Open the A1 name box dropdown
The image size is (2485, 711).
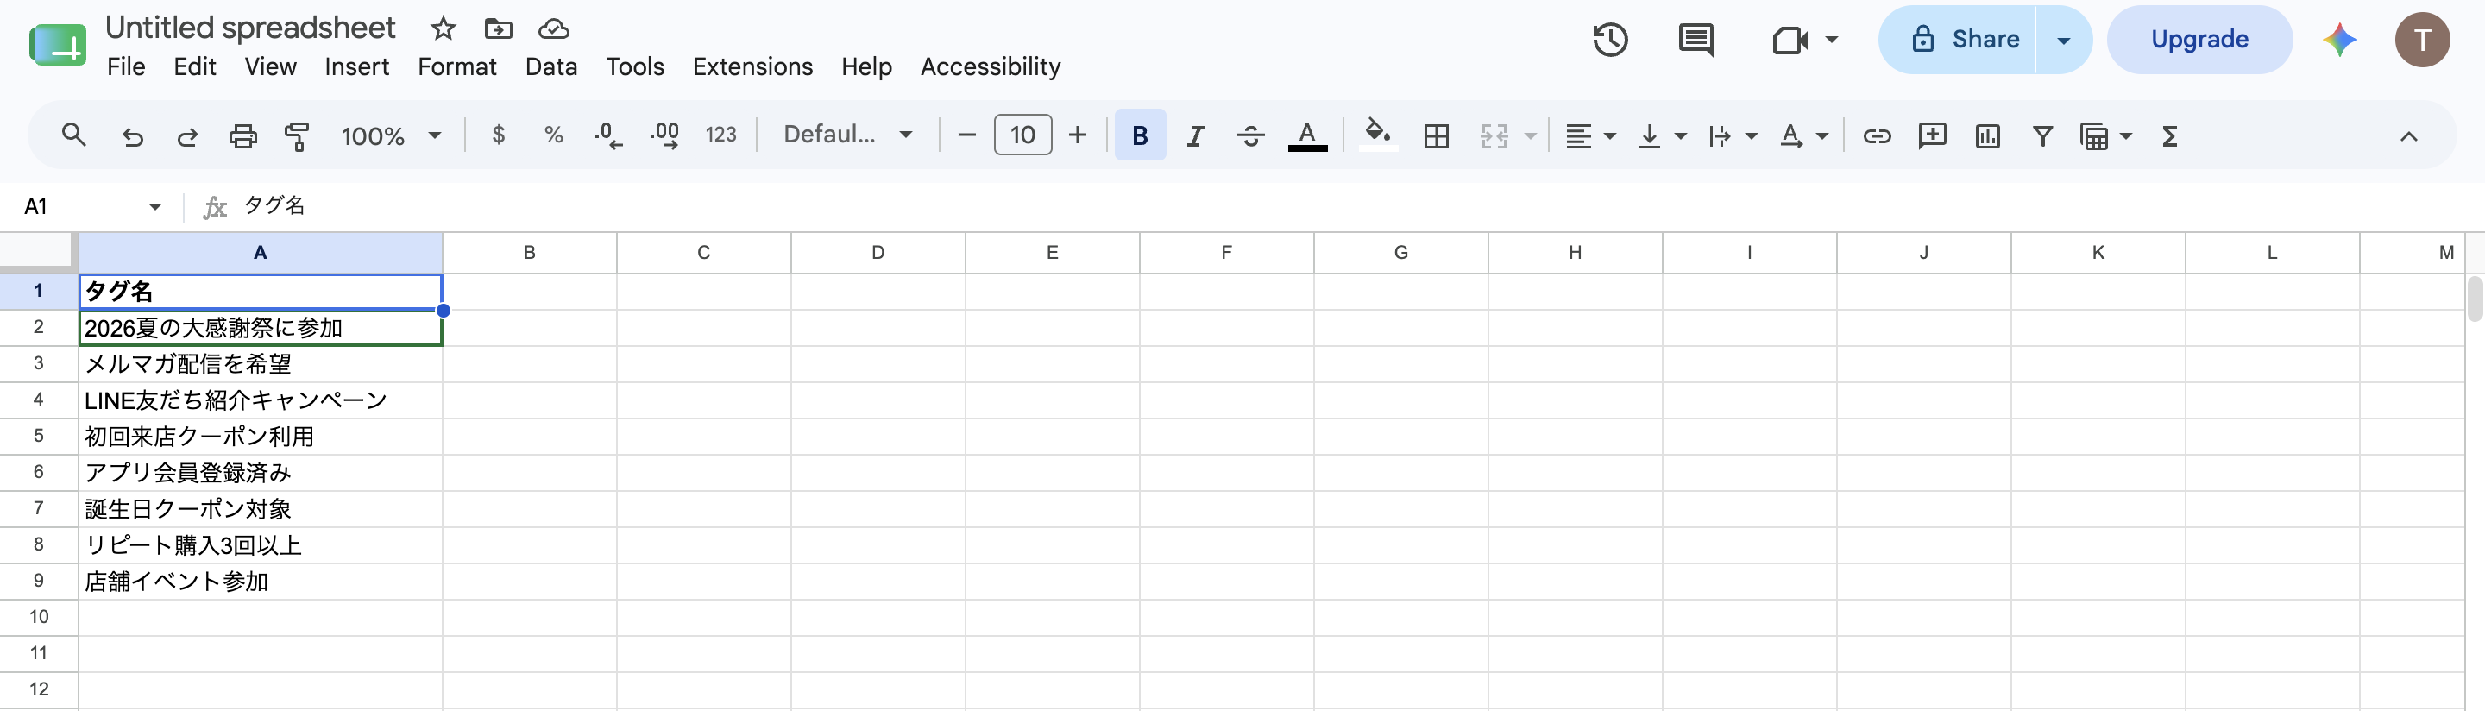click(154, 206)
